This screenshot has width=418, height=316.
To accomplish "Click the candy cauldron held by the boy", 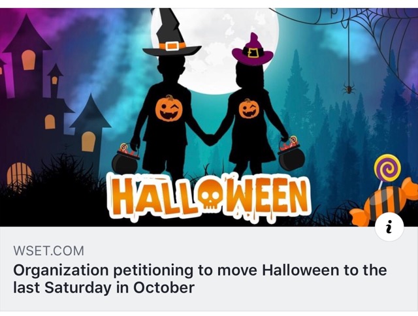I will (x=125, y=160).
